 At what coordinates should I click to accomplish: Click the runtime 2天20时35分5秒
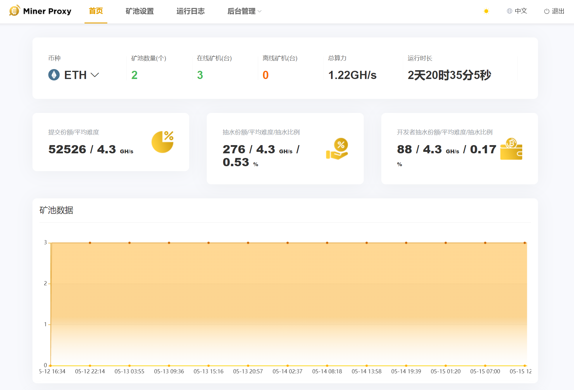(x=449, y=75)
